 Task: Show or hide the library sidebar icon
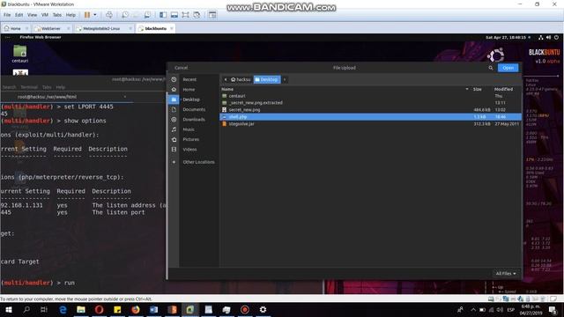(x=163, y=15)
